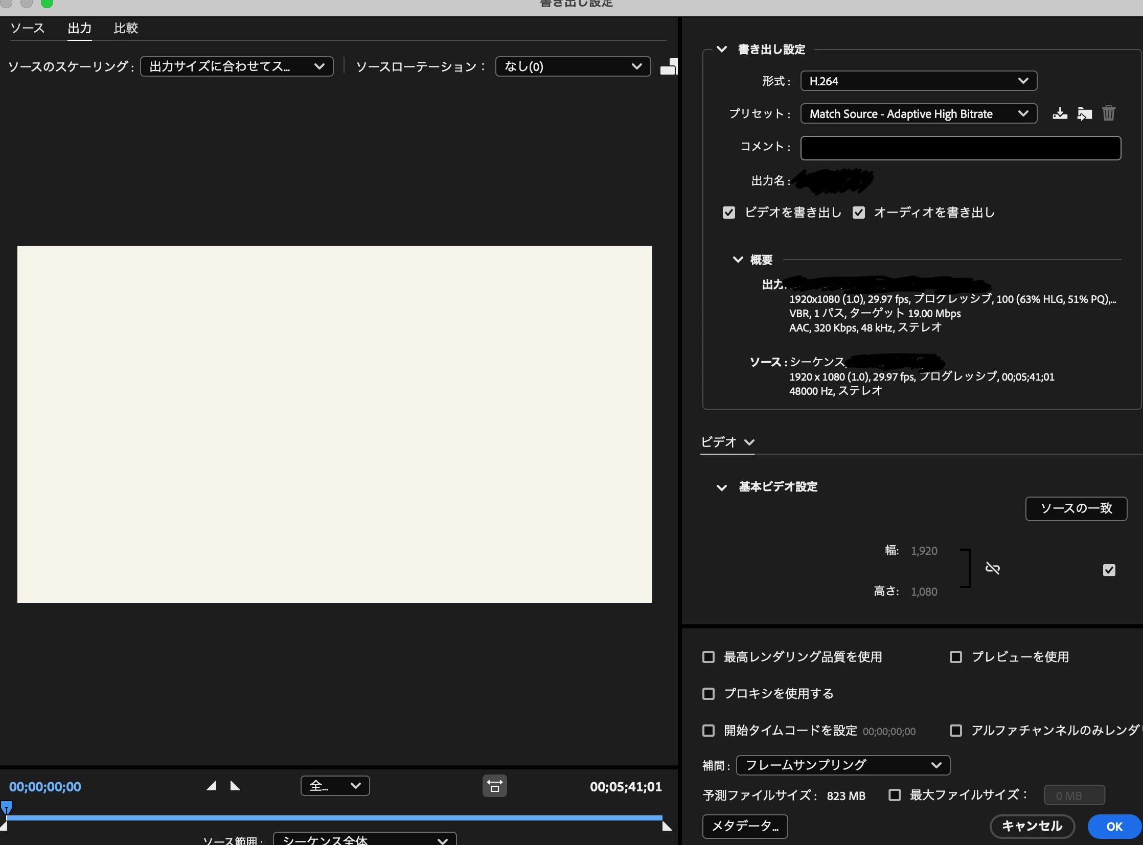Uncheck ビデオを書き出し checkbox
The height and width of the screenshot is (845, 1143).
coord(728,213)
